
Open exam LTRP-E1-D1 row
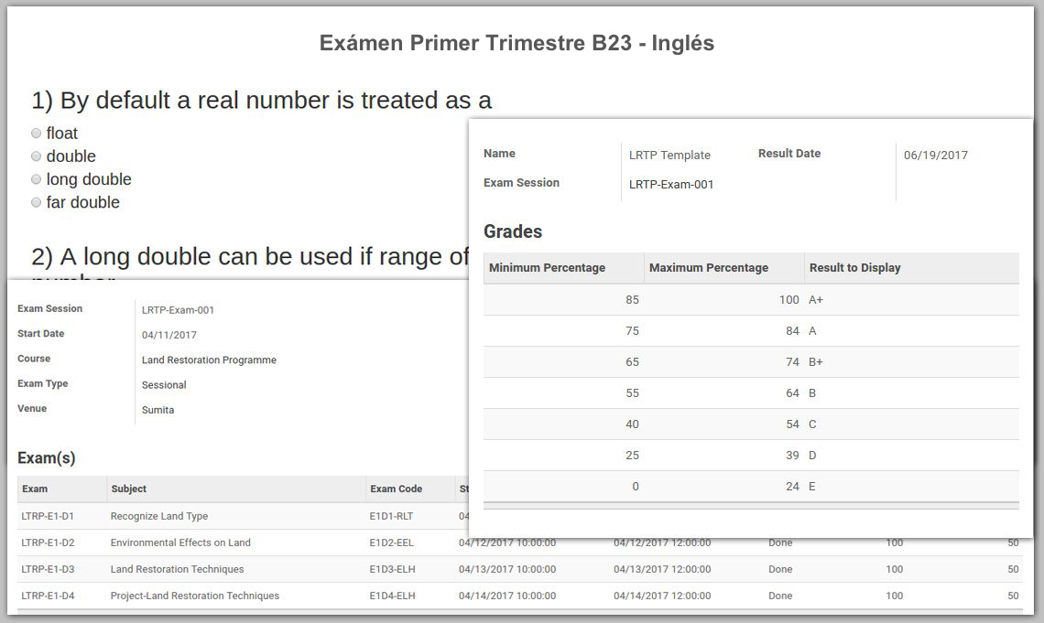coord(48,516)
